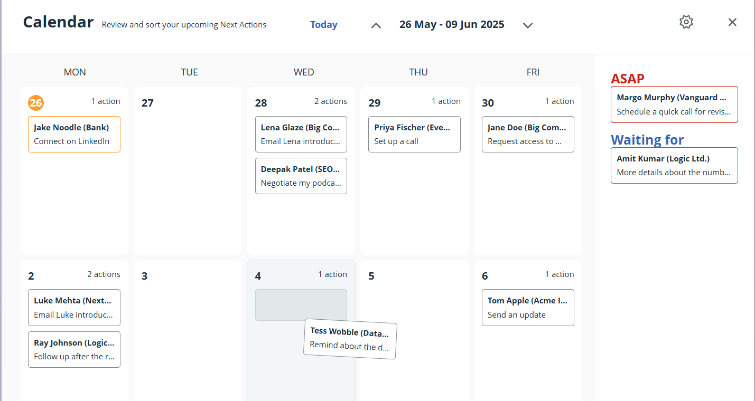Select Tom Apple's Send an update action
The width and height of the screenshot is (755, 401).
[x=527, y=308]
